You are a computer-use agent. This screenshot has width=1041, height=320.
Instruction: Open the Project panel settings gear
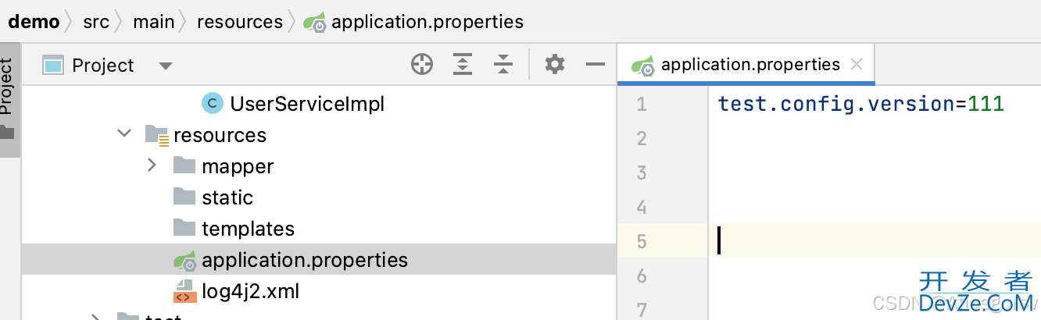click(555, 65)
